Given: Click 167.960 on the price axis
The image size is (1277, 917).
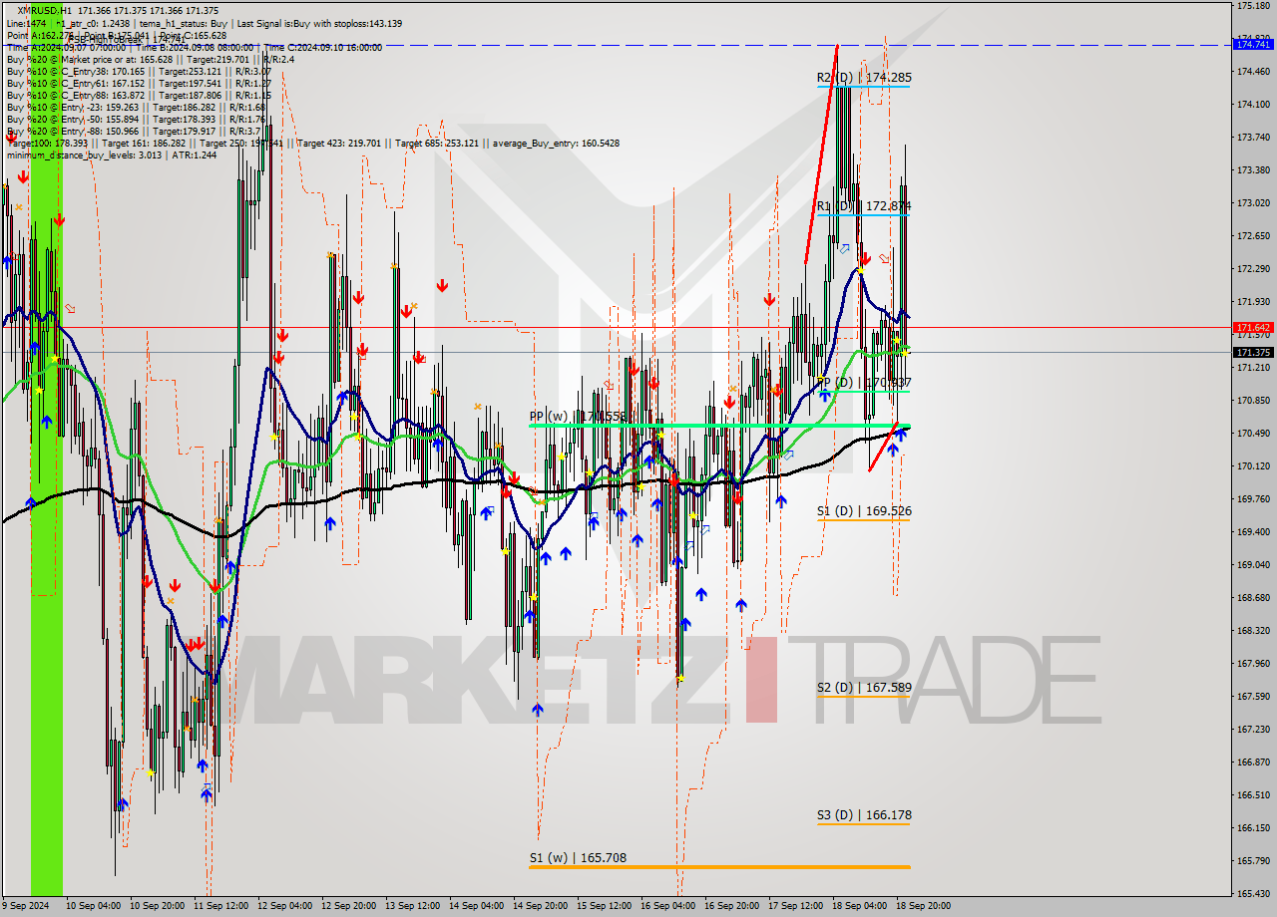Looking at the screenshot, I should click(1253, 663).
